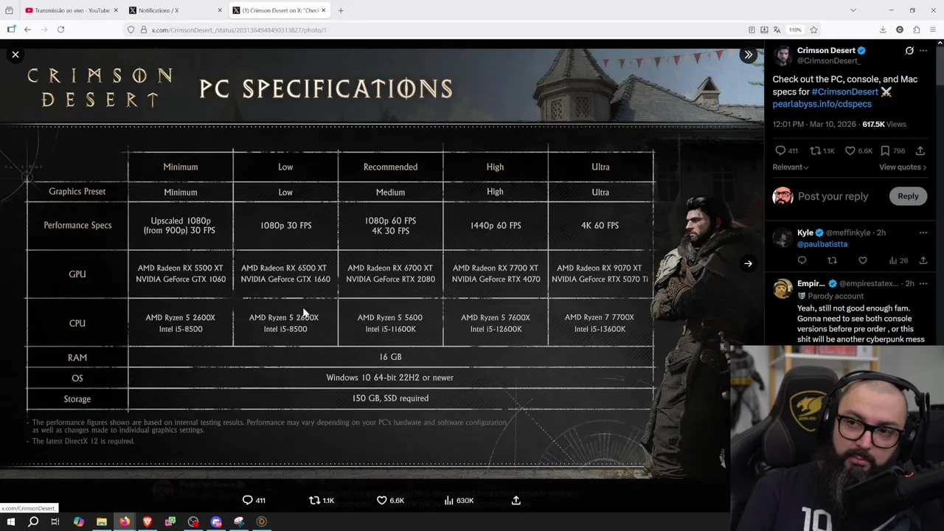Image resolution: width=944 pixels, height=531 pixels.
Task: Click the Grok icon beside Crimson Desert name
Action: pyautogui.click(x=909, y=51)
